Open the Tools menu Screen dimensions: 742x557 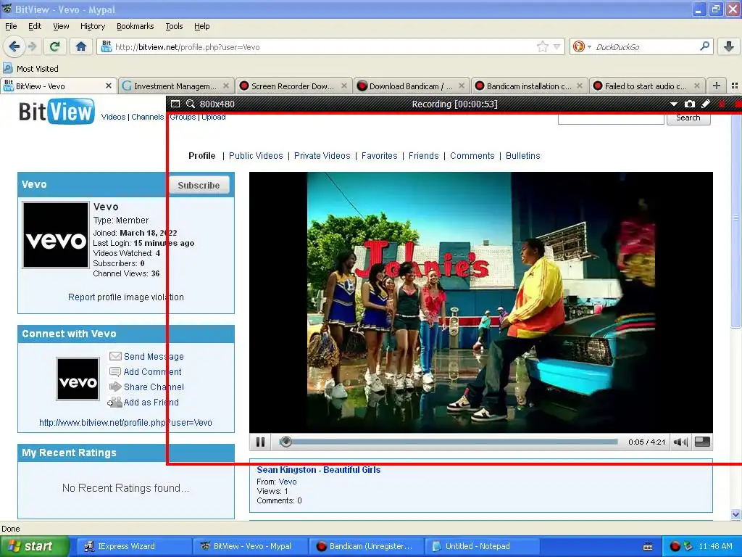tap(174, 26)
